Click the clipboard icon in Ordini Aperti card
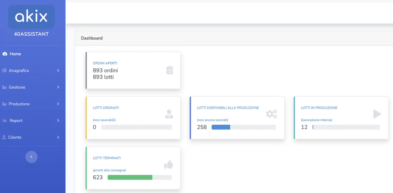Viewport: 393px width, 193px height. click(170, 70)
